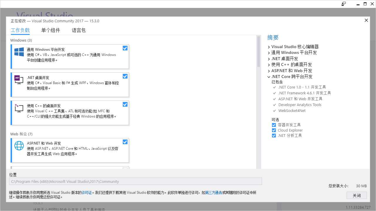
Task: Open the 第三方通告 link
Action: click(214, 193)
